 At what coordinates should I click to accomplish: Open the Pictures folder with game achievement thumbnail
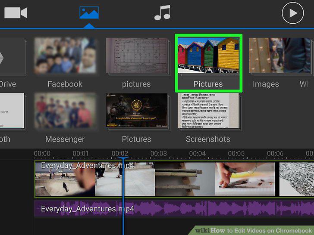pyautogui.click(x=137, y=111)
